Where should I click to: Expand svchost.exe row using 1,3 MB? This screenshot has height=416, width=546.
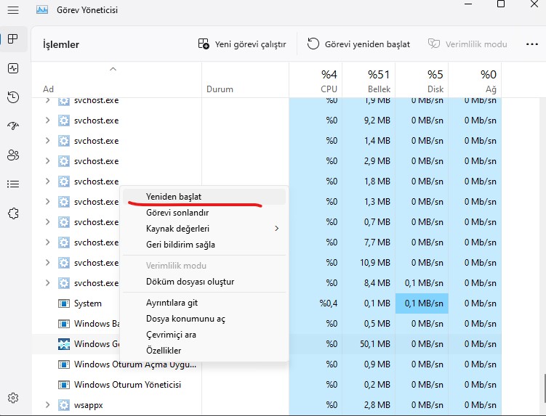pyautogui.click(x=48, y=201)
